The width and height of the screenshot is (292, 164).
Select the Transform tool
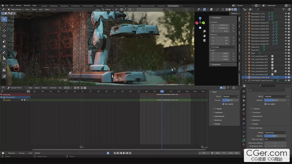(4, 46)
